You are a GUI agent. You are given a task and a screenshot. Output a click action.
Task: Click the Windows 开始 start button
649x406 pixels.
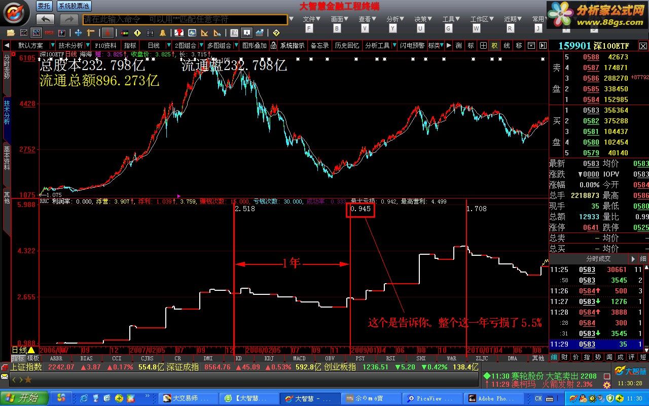24,398
